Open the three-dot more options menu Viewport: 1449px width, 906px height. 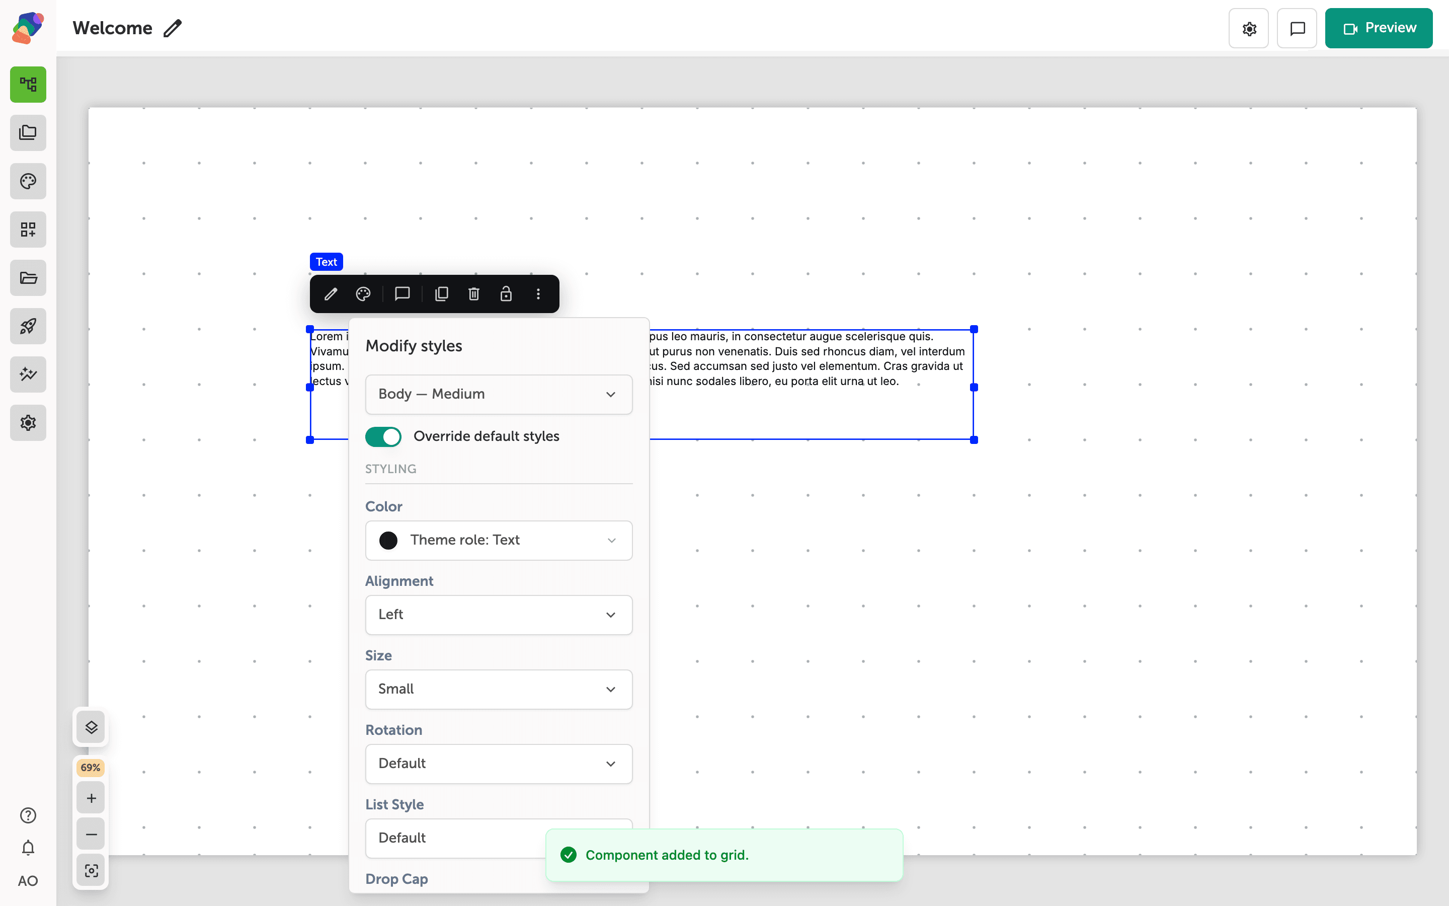[x=538, y=293]
